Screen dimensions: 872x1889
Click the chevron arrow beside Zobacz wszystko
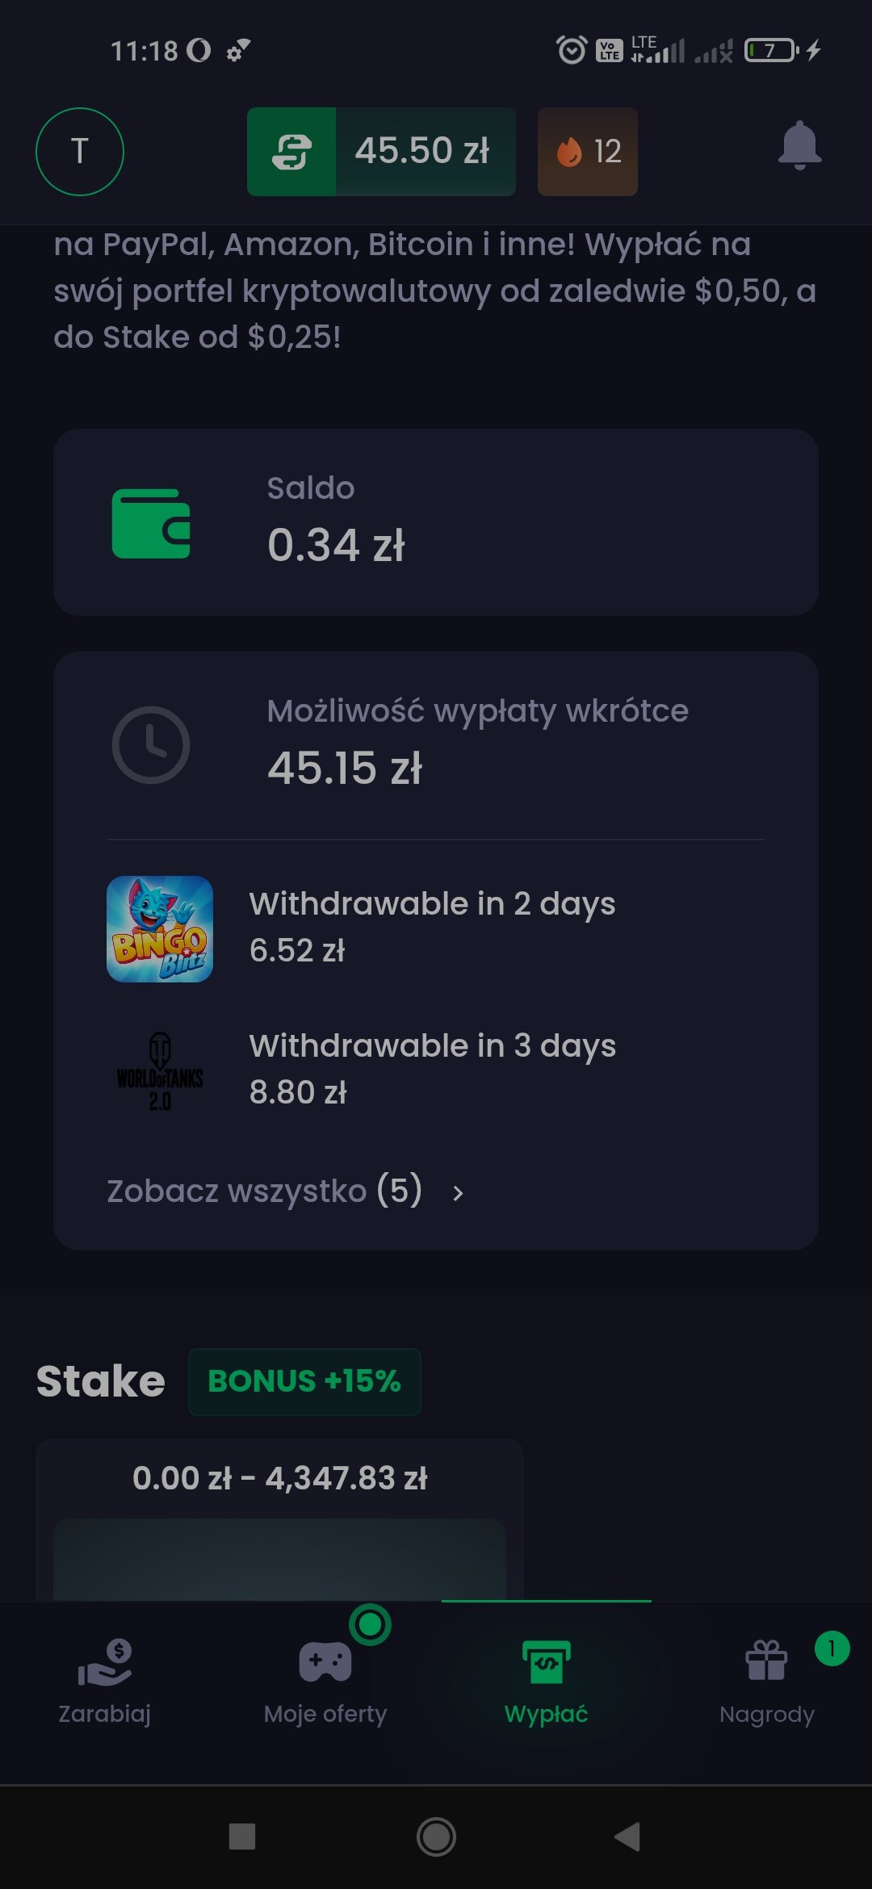[458, 1193]
